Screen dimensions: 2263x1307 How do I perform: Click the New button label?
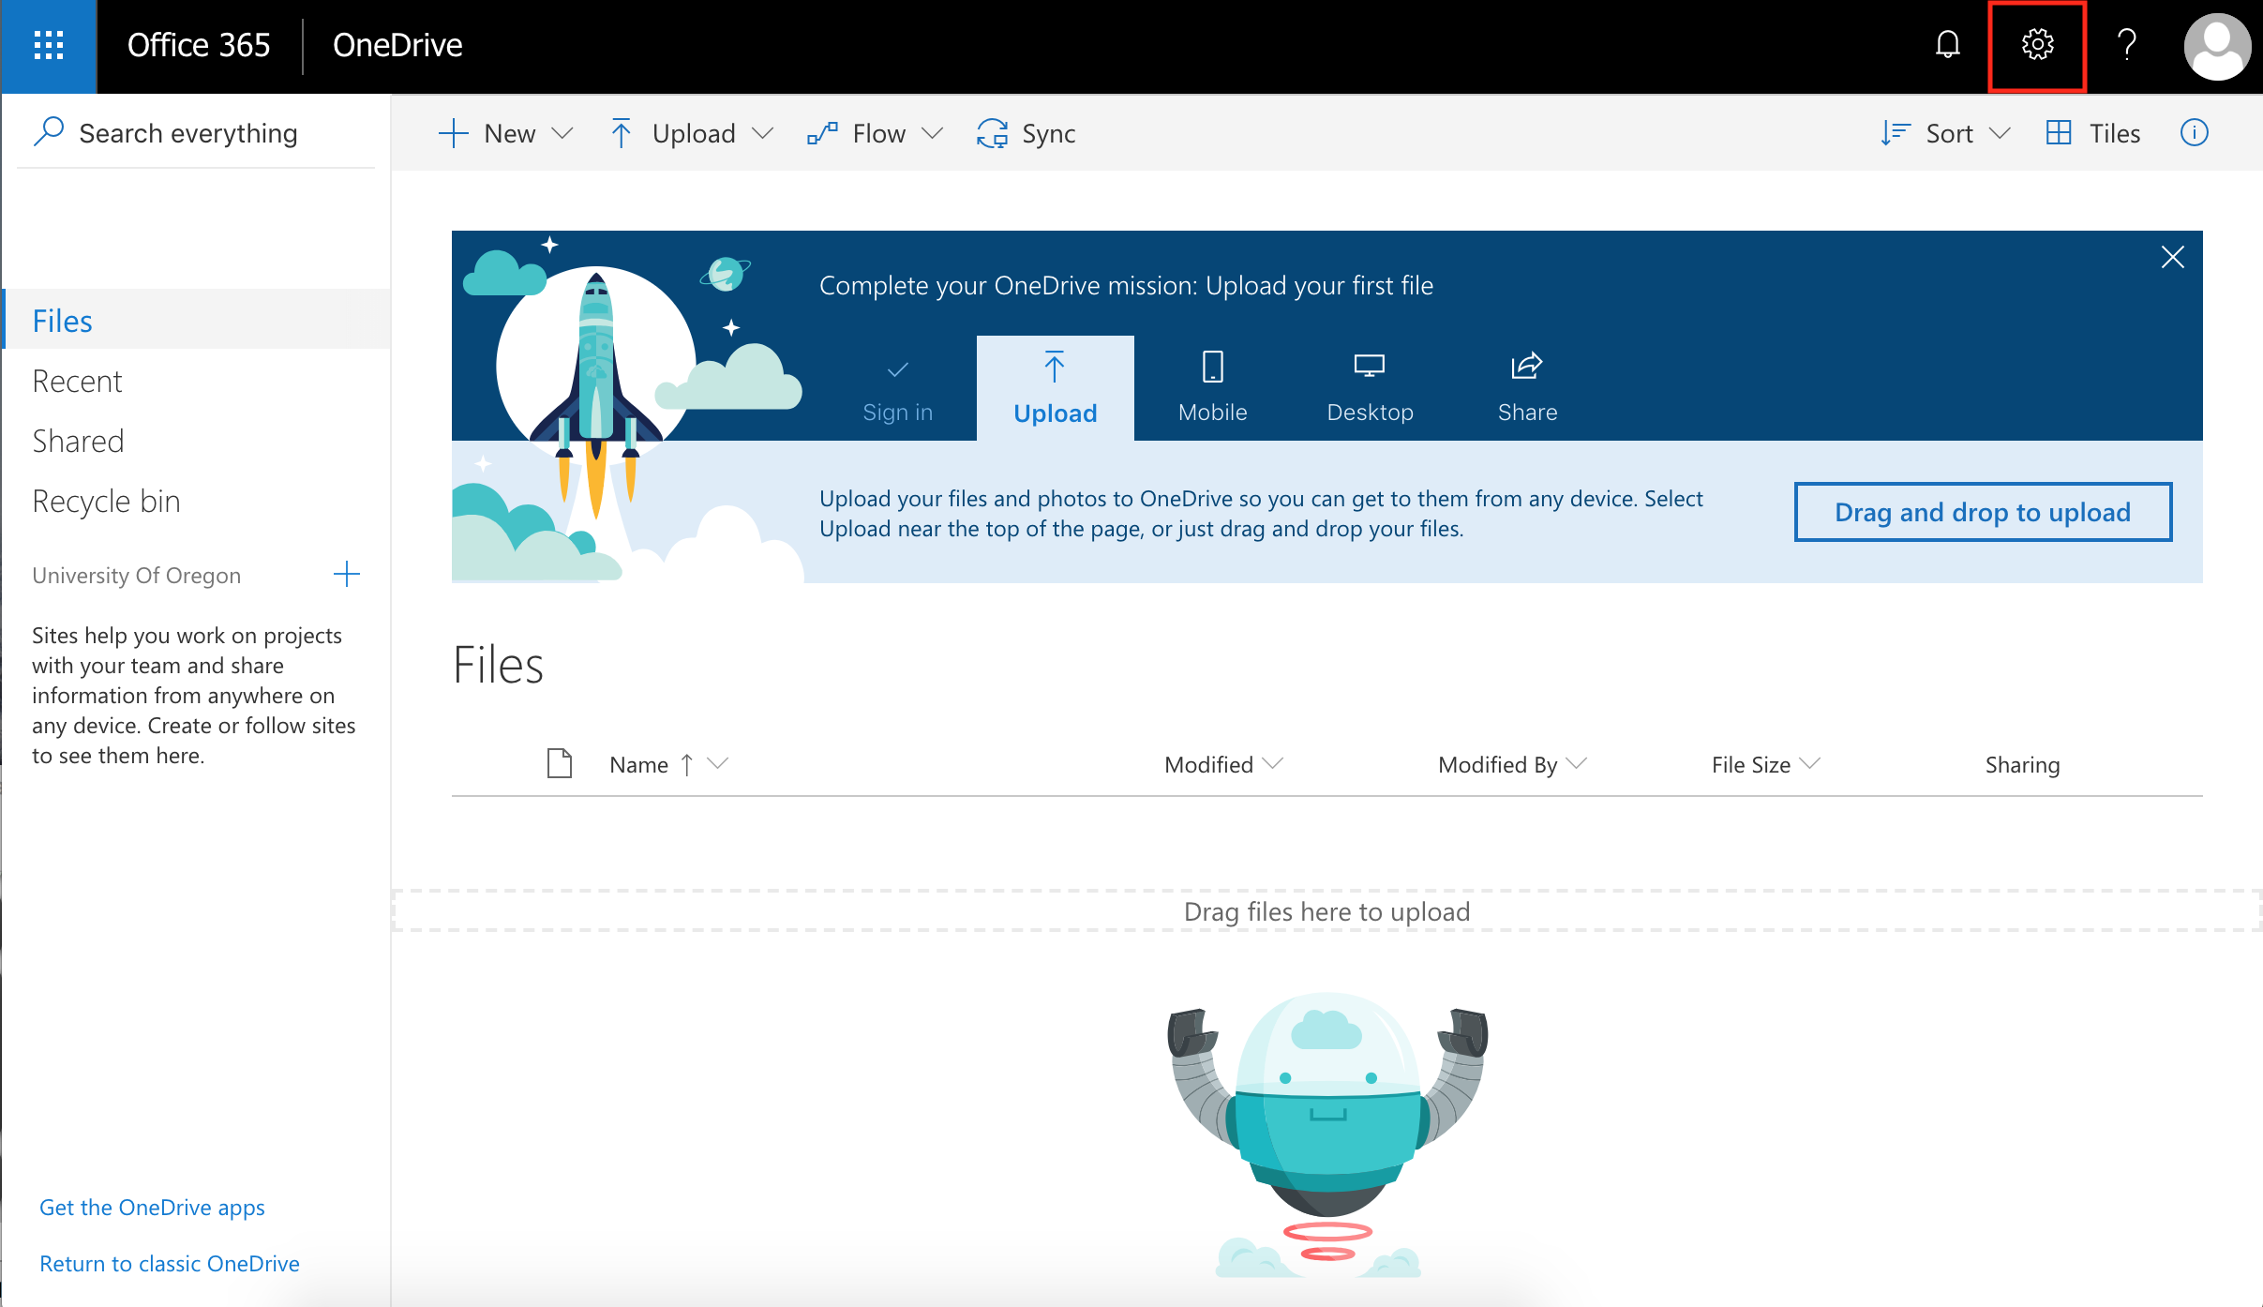tap(510, 134)
